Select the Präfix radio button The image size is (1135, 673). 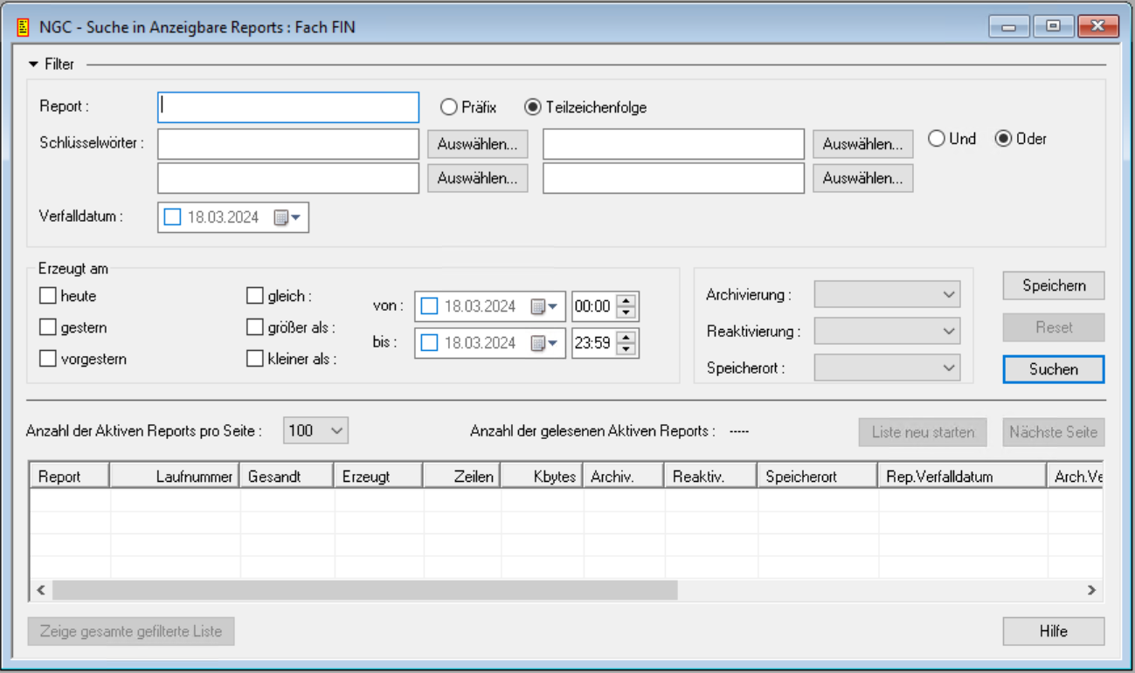(448, 106)
